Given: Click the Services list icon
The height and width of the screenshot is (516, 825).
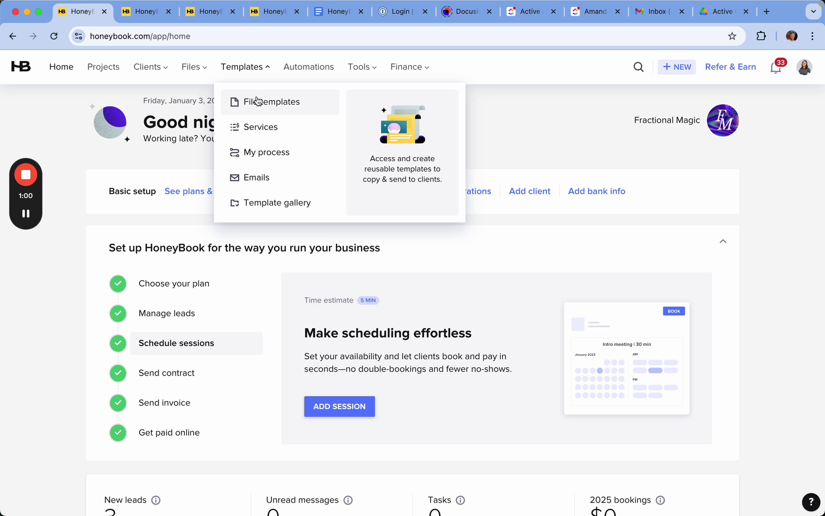Looking at the screenshot, I should coord(234,127).
